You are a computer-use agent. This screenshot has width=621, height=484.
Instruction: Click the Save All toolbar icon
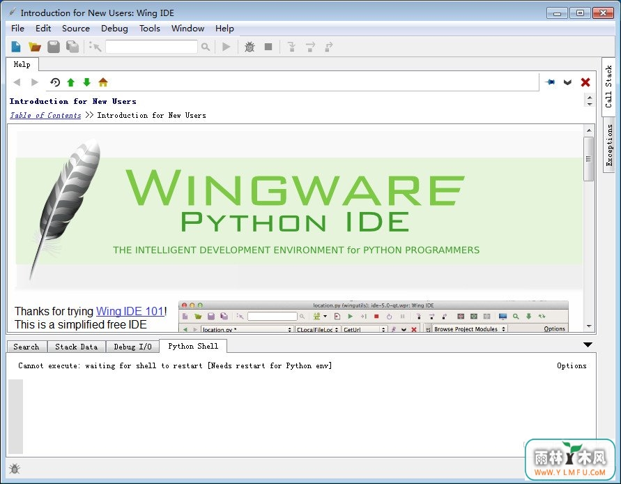coord(72,47)
